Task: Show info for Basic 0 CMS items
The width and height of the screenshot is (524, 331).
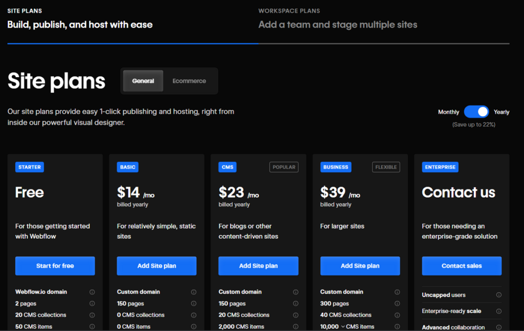Action: click(193, 327)
